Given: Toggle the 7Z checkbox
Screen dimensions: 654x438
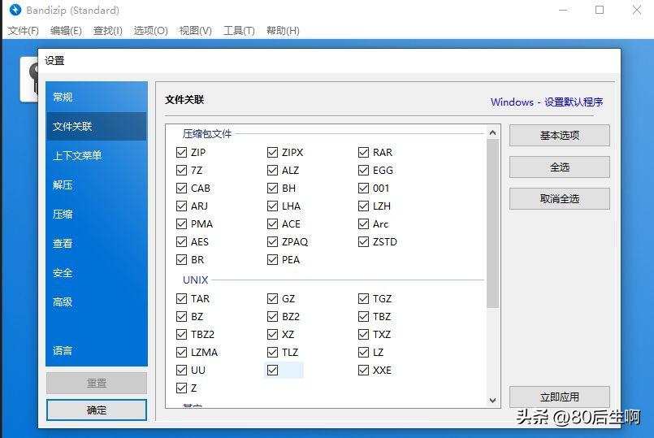Looking at the screenshot, I should point(181,170).
